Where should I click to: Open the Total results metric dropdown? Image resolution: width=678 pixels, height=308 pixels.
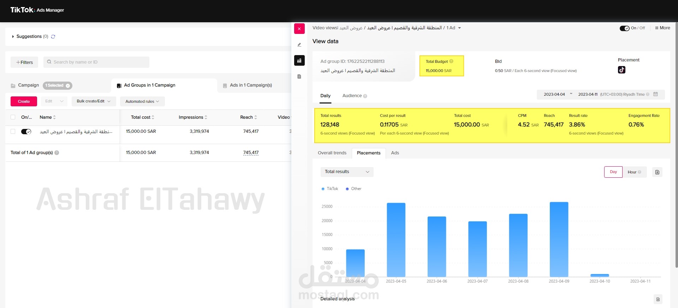(347, 172)
